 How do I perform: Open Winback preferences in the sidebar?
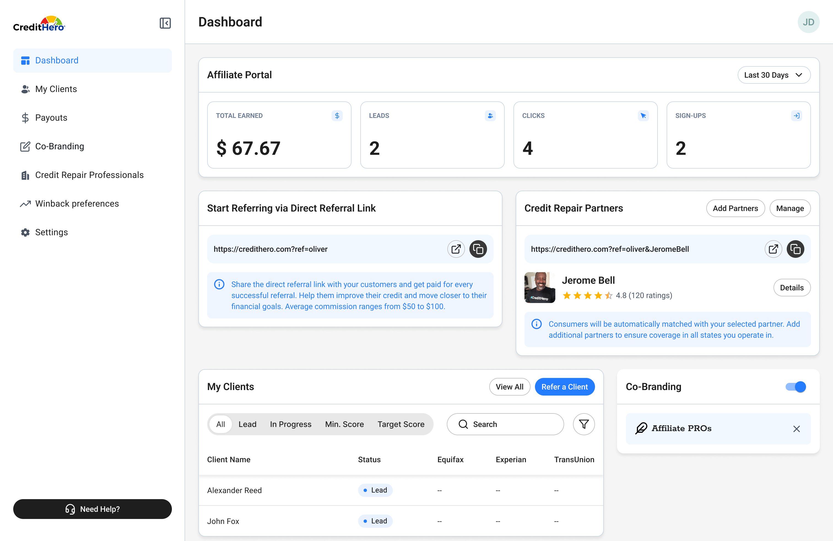point(92,204)
